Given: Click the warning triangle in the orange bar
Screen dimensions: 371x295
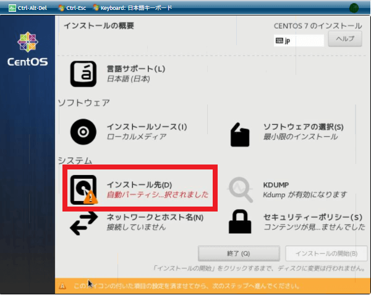Looking at the screenshot, I should pos(62,286).
